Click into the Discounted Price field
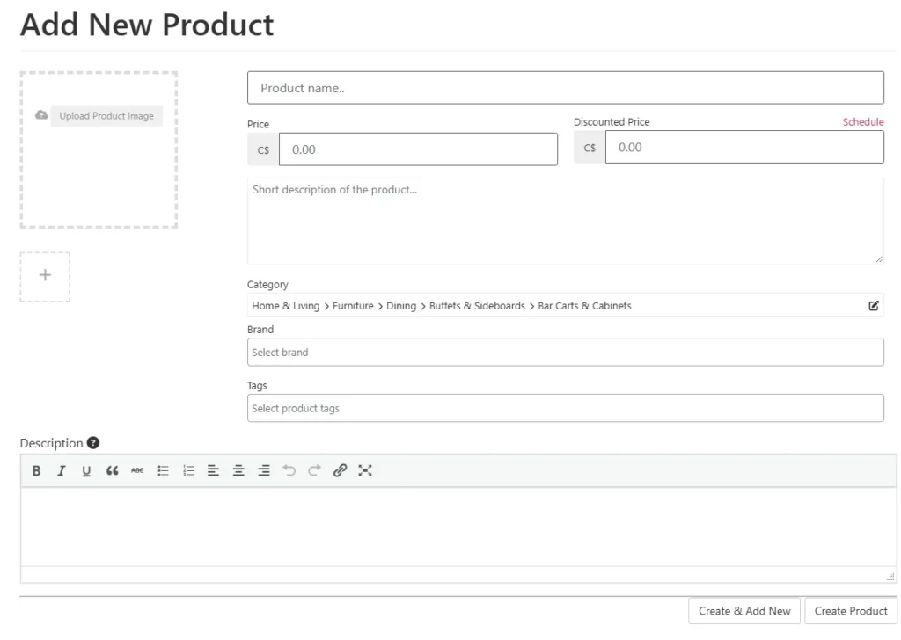This screenshot has height=640, width=901. 744,147
